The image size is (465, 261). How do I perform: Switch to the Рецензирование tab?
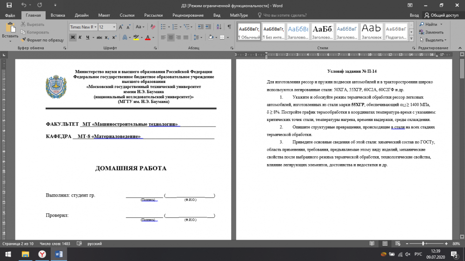point(188,15)
